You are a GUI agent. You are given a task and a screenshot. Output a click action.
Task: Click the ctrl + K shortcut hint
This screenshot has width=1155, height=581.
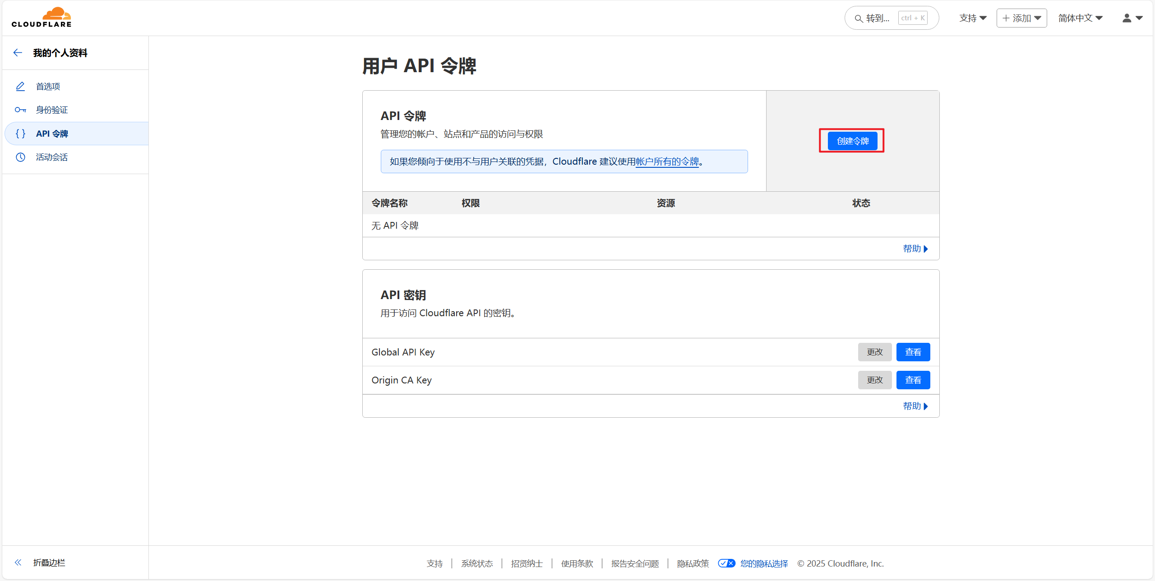[913, 18]
